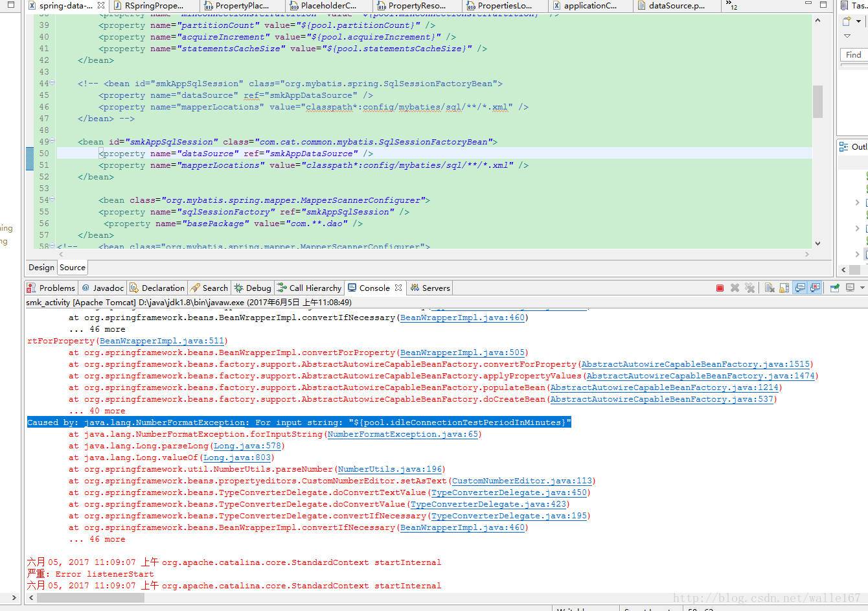Screen dimensions: 868x611
Task: Open TypeConverterDelegate.java:450 link
Action: coord(509,492)
